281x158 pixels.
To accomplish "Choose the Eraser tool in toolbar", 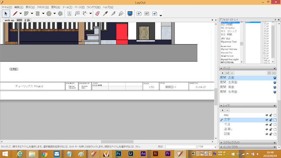I will 98,14.
